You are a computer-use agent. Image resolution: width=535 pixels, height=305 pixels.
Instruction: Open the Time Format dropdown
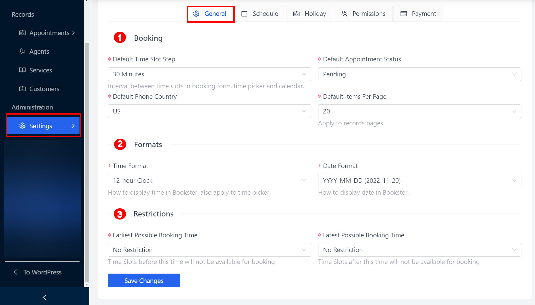[209, 181]
